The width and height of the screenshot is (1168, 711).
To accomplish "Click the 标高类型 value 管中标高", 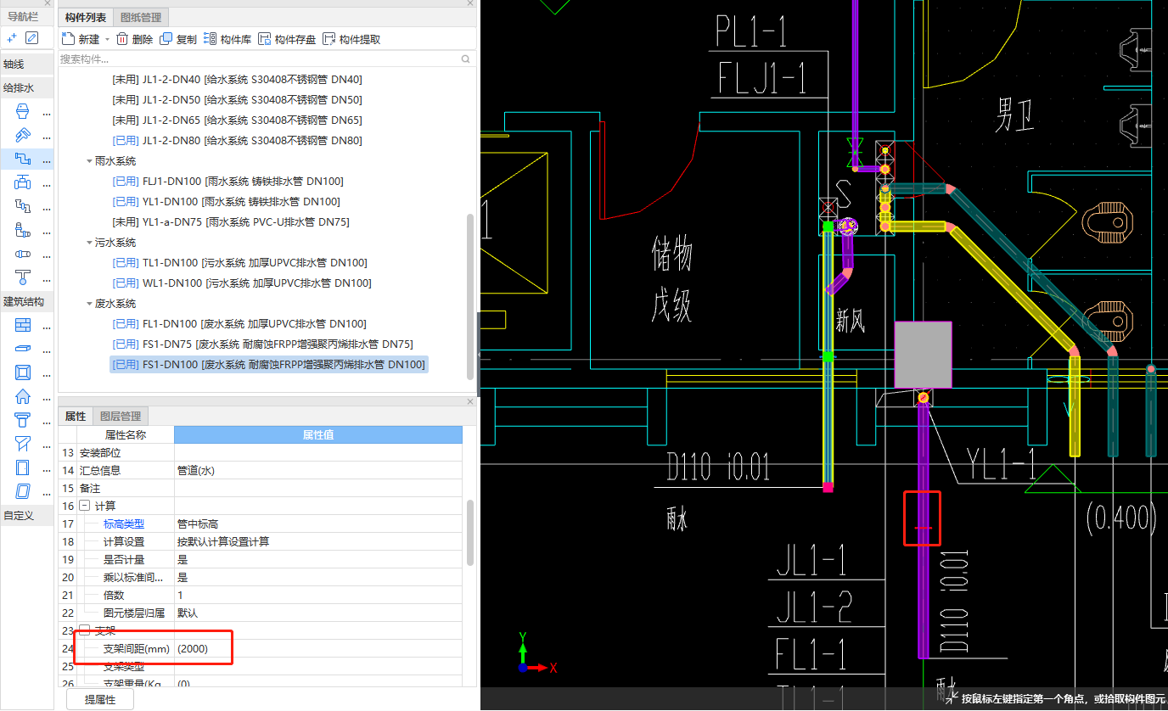I will 318,524.
